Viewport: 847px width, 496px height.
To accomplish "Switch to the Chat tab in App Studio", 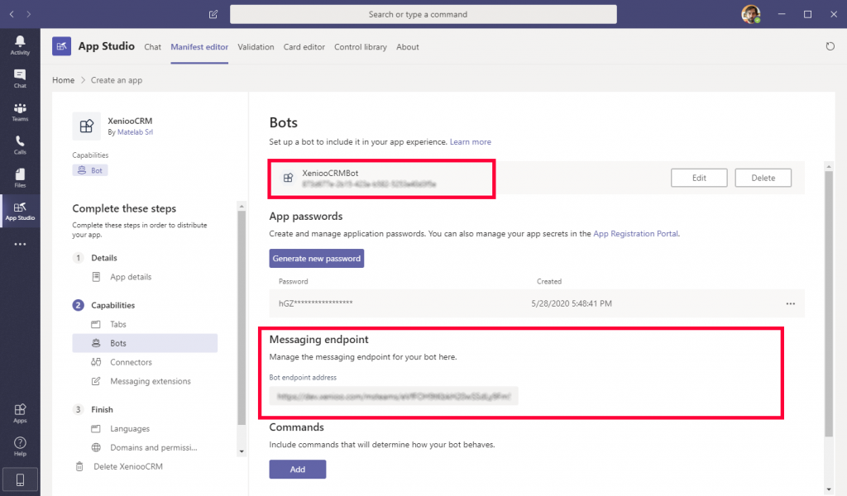I will tap(152, 47).
